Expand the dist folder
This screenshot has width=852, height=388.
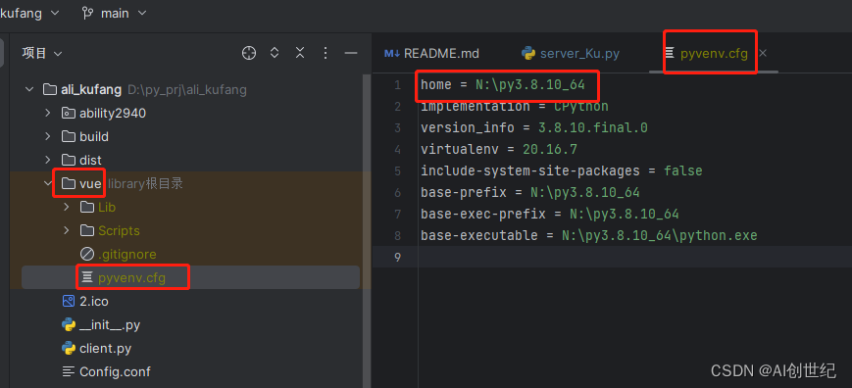click(x=48, y=160)
